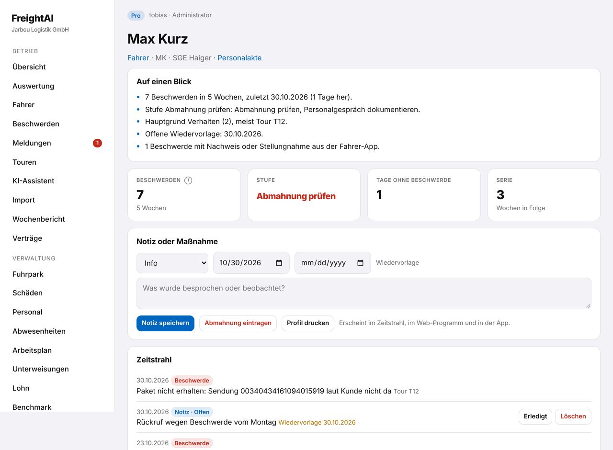The image size is (613, 450).
Task: Click the FreightAI logo text
Action: pyautogui.click(x=33, y=18)
